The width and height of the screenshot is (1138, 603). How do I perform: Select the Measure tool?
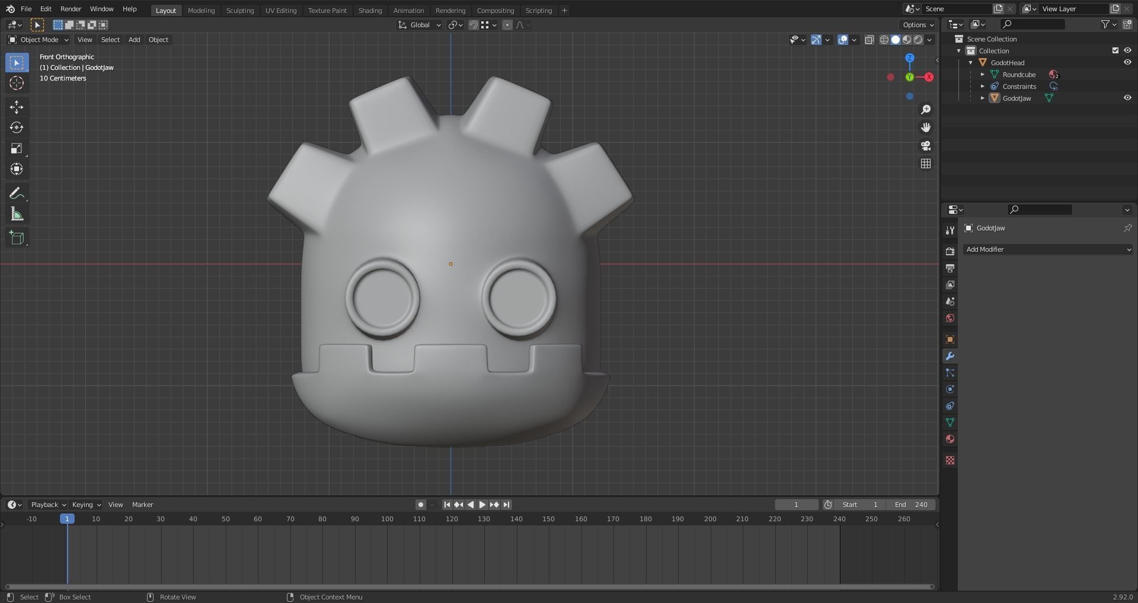click(17, 214)
